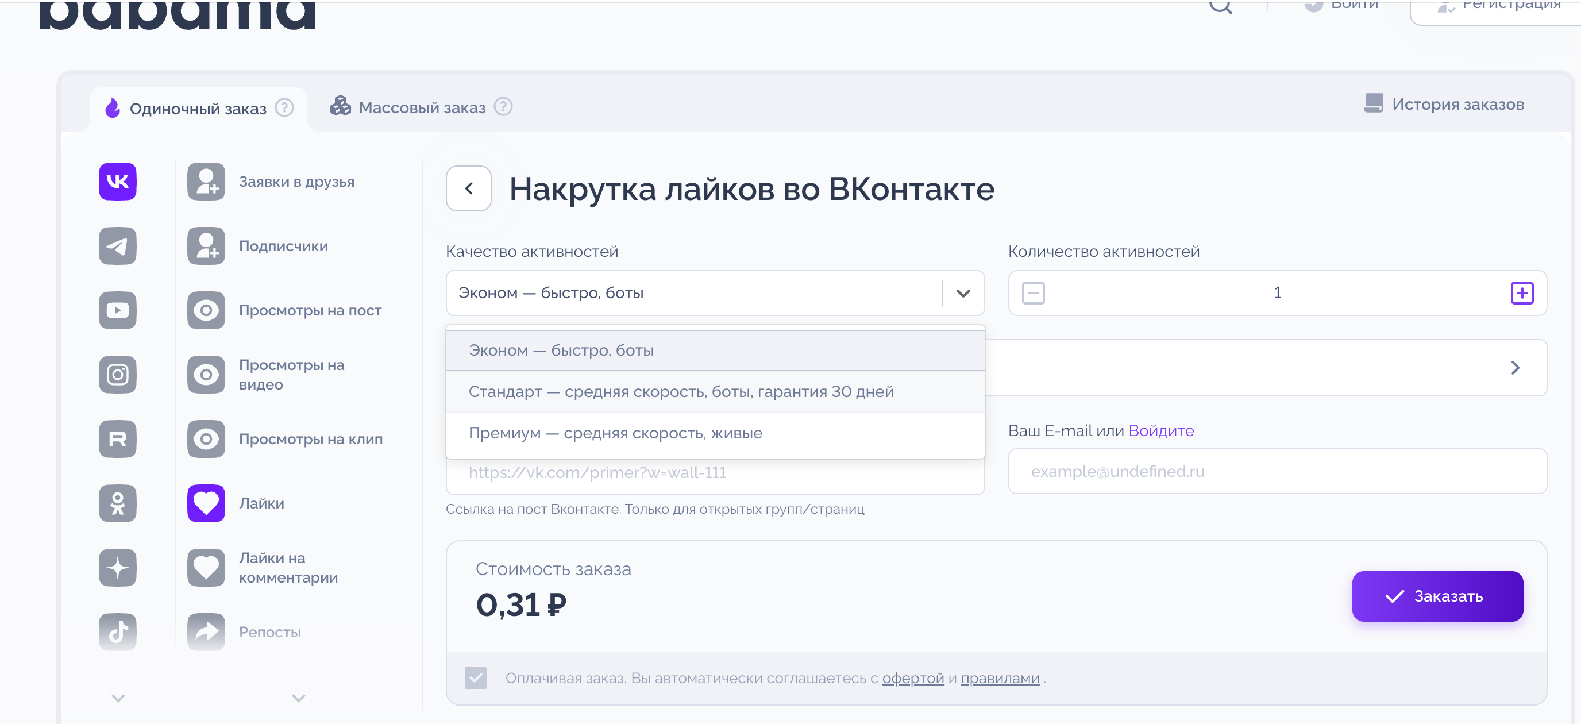Decrease quantity with the minus button
The height and width of the screenshot is (724, 1581).
point(1034,293)
